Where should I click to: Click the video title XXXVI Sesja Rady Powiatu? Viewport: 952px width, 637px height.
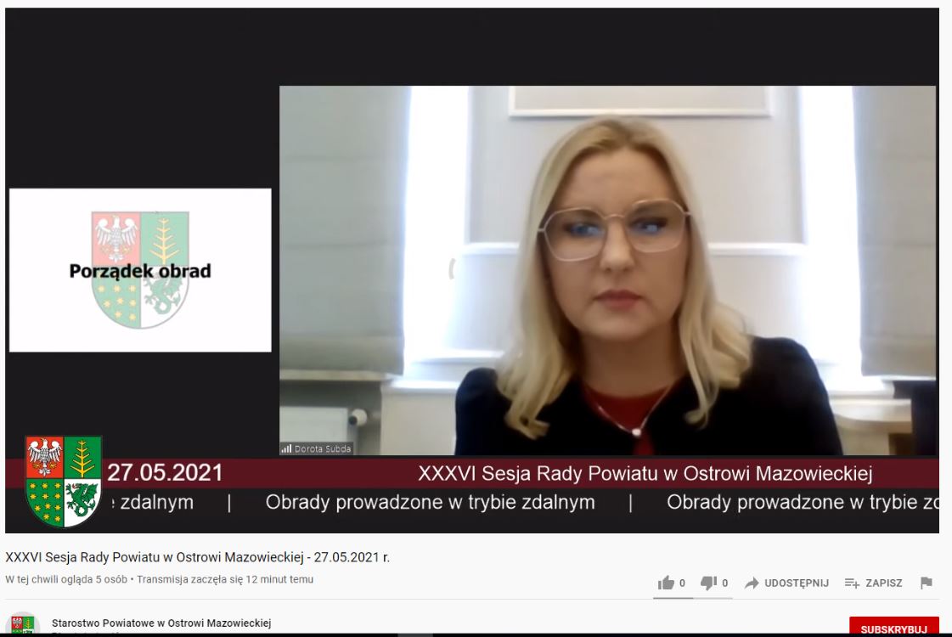pyautogui.click(x=197, y=557)
